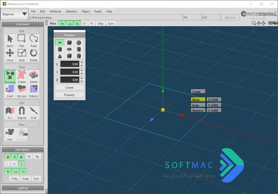Open the Material tool
The image size is (278, 194).
[34, 91]
